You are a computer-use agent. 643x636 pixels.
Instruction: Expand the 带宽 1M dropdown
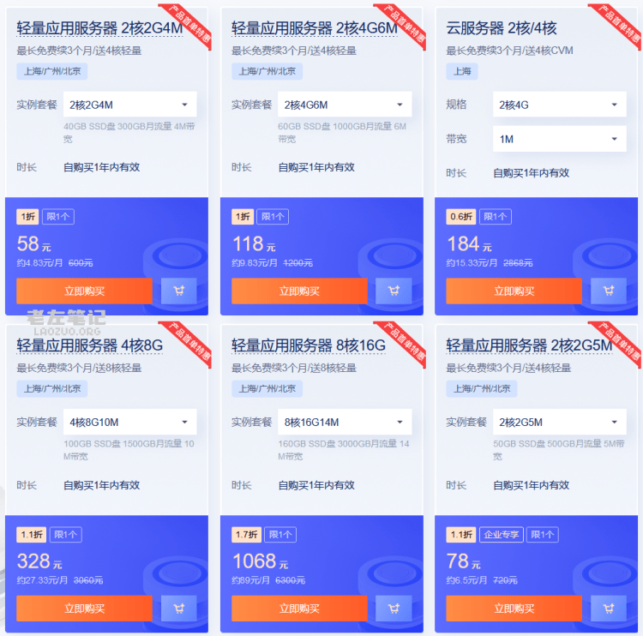560,139
